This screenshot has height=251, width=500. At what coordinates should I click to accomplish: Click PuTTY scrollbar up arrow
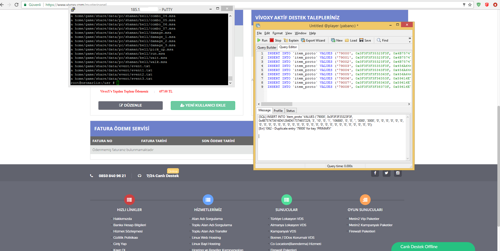[x=230, y=16]
